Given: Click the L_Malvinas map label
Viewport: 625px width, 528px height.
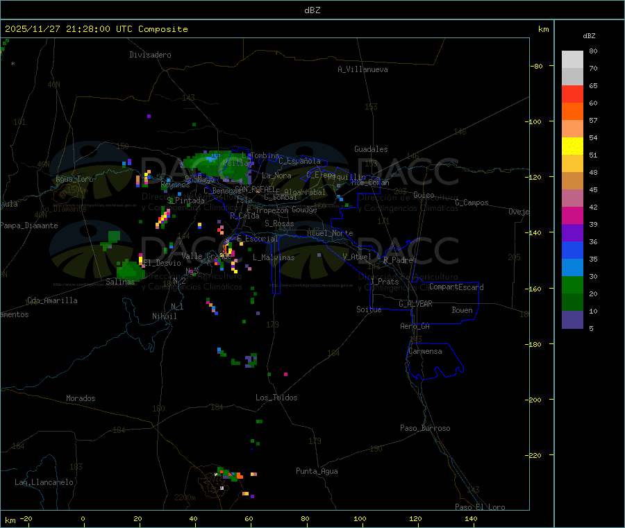Looking at the screenshot, I should (x=274, y=257).
